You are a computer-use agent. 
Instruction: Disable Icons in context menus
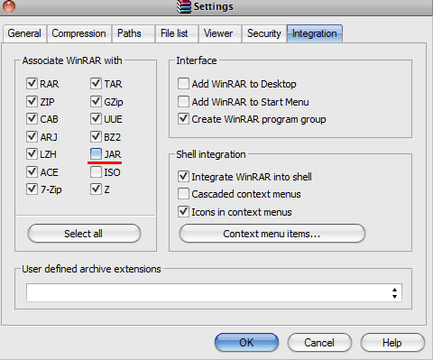[183, 212]
